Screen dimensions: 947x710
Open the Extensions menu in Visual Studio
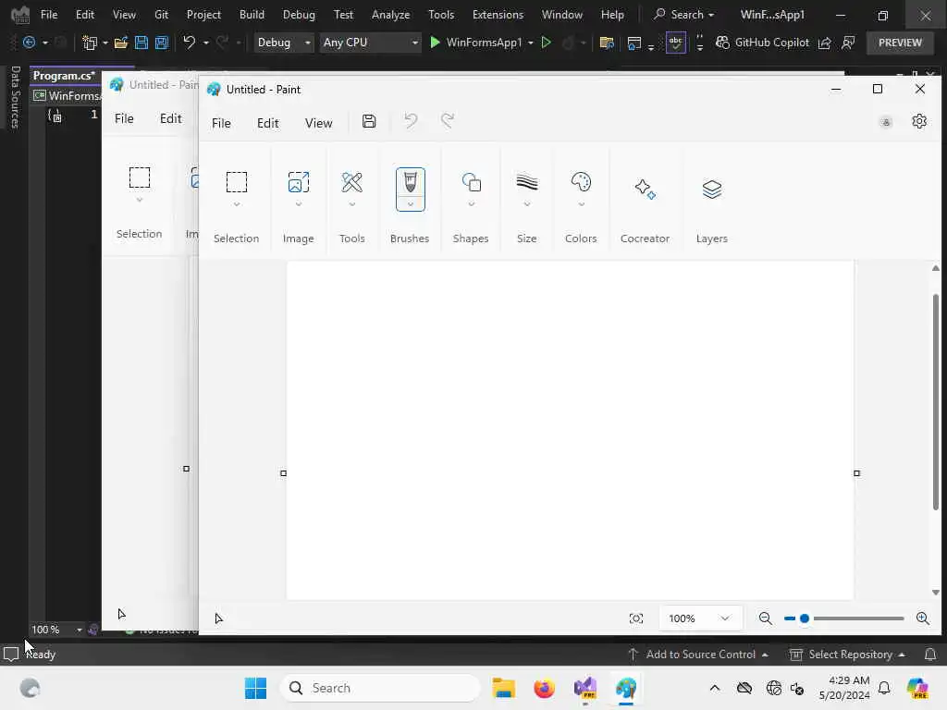click(498, 15)
